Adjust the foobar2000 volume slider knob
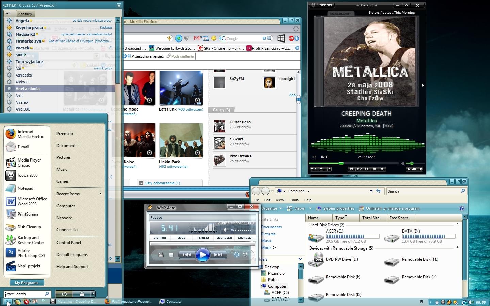Screen dimensions: 490x306 (412, 163)
